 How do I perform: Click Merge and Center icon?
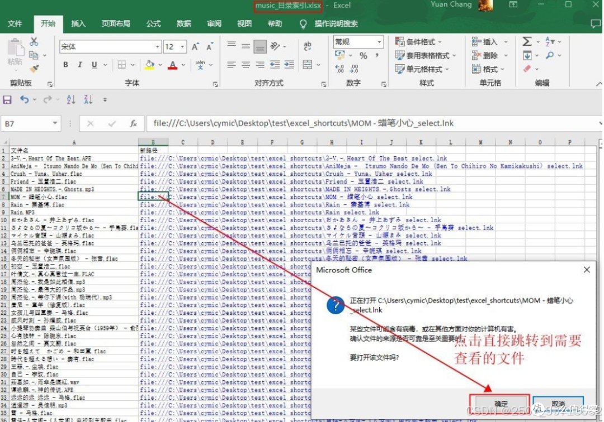click(308, 65)
